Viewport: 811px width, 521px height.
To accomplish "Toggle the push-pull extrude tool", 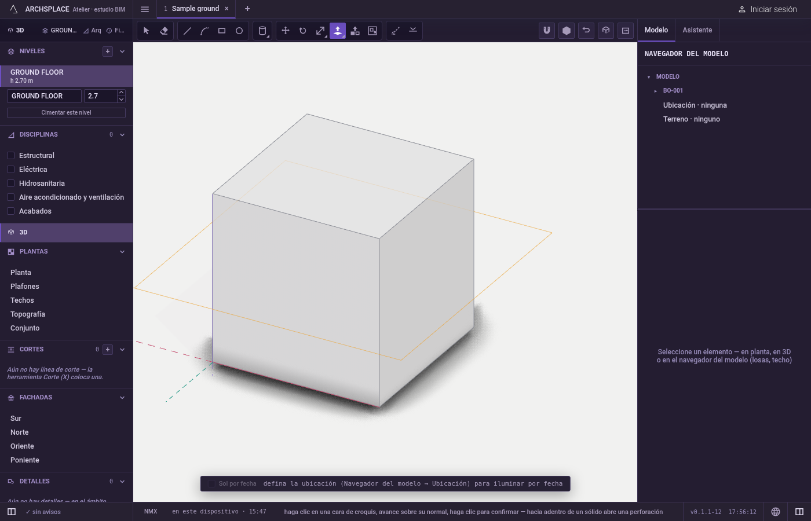I will pos(338,31).
